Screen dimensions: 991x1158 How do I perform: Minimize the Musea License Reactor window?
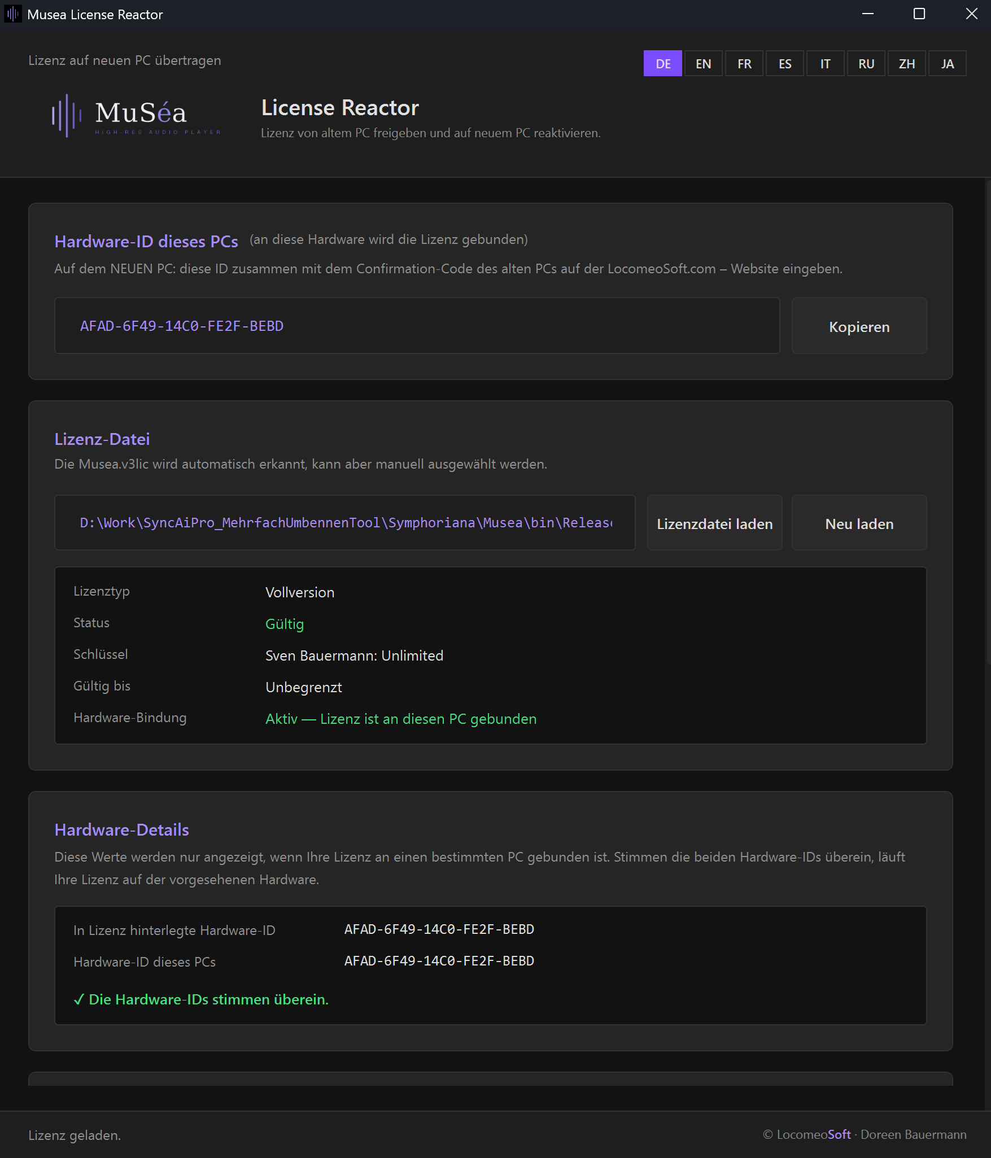coord(868,14)
